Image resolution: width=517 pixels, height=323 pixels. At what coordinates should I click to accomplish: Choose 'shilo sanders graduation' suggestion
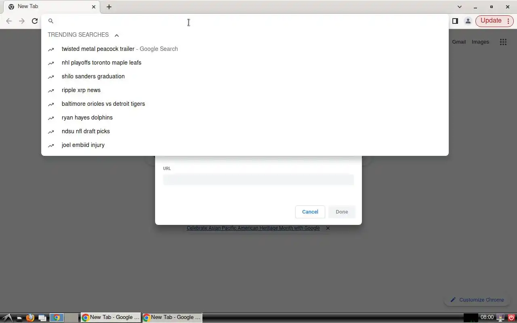245,76
